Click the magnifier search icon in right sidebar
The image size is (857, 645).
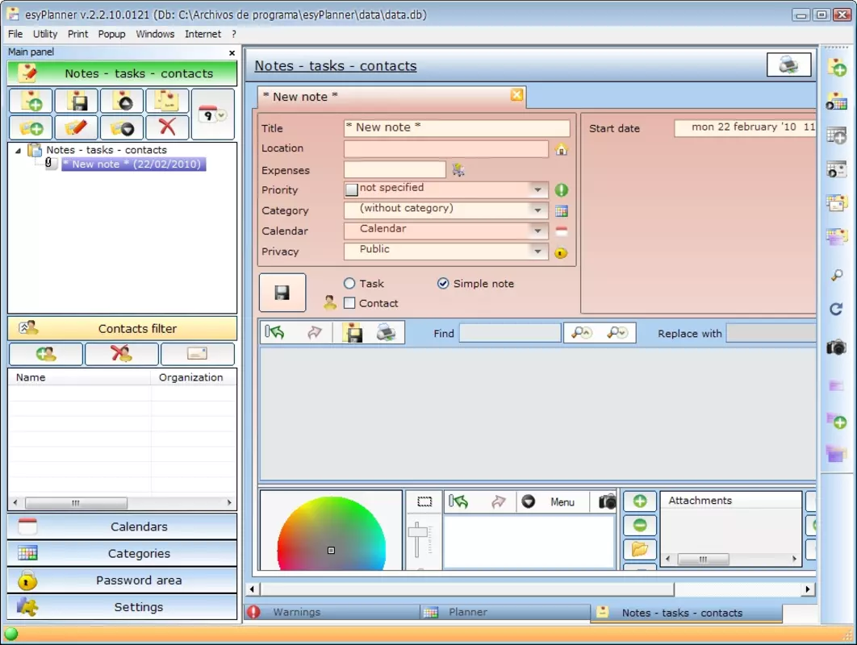pos(836,275)
